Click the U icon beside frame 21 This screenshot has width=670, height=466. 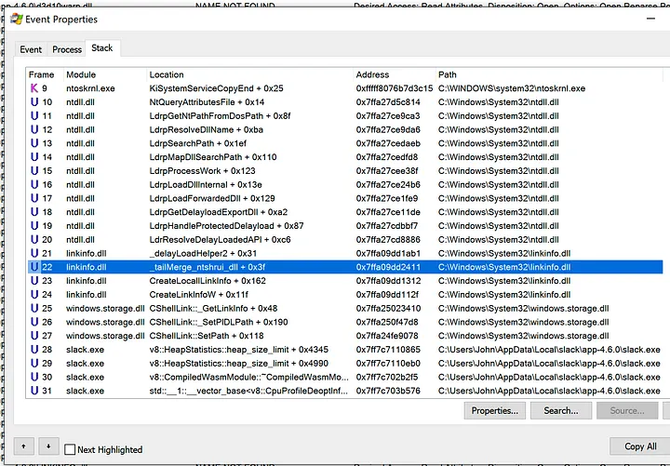(34, 253)
